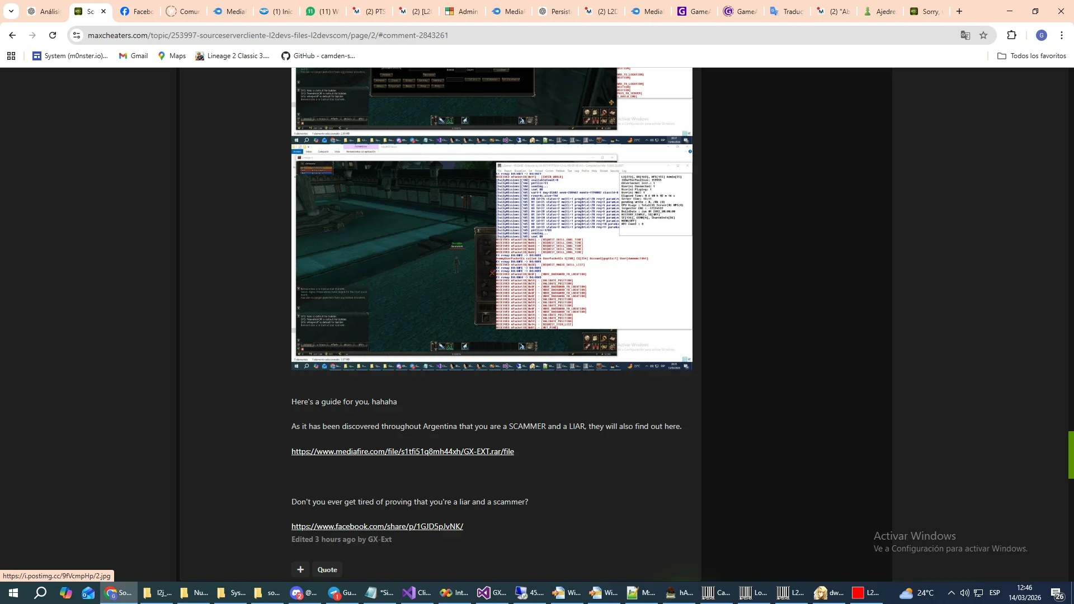Reload the current page

click(x=53, y=35)
